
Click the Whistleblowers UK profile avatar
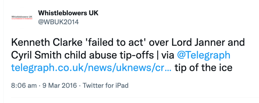pos(21,17)
